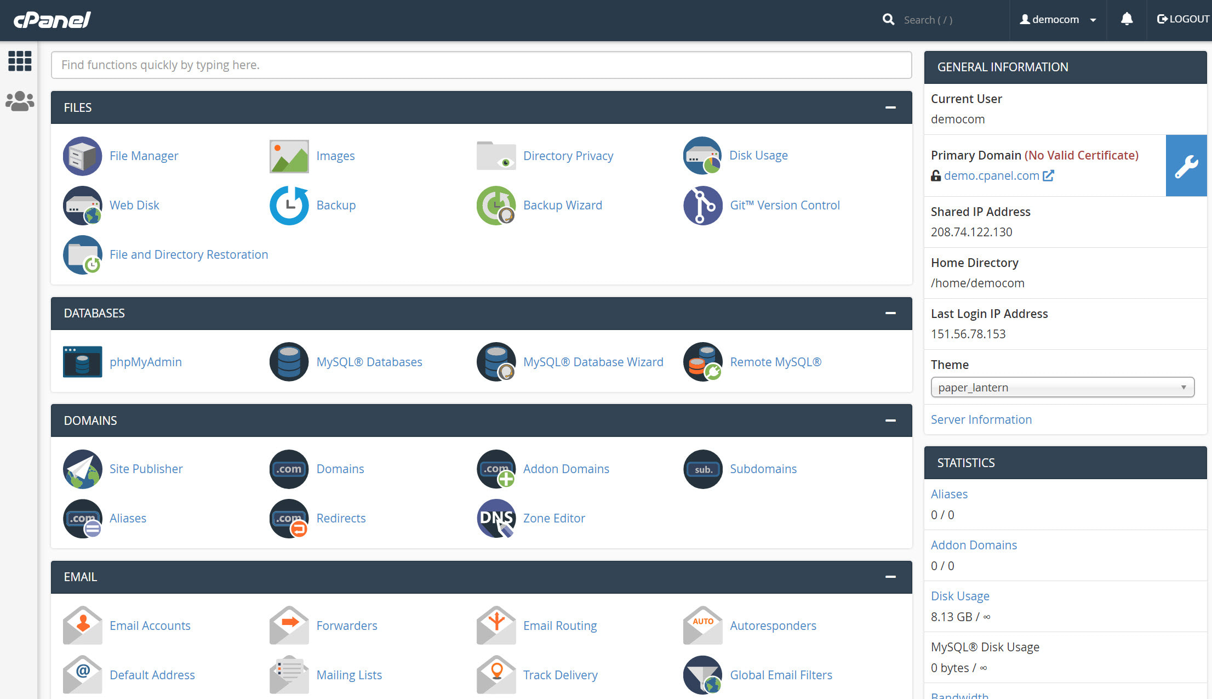Image resolution: width=1212 pixels, height=699 pixels.
Task: Open Directory Privacy settings
Action: [x=568, y=156]
